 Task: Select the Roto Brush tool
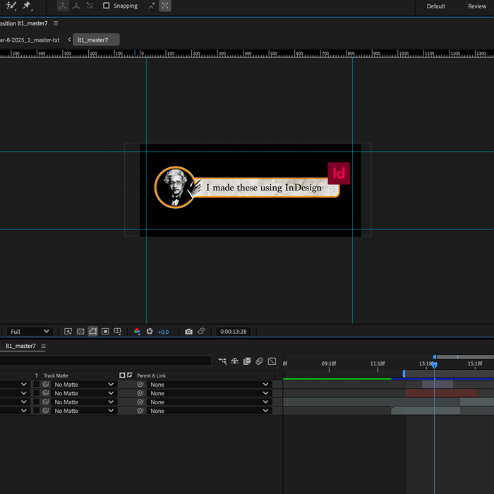click(11, 6)
